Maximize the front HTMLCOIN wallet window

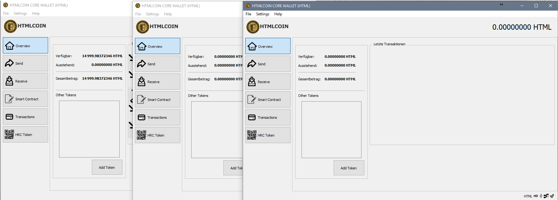(x=536, y=6)
